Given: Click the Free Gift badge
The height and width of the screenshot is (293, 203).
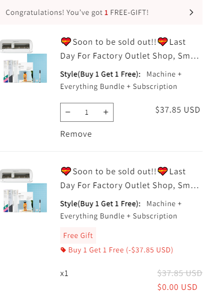Looking at the screenshot, I should [78, 235].
